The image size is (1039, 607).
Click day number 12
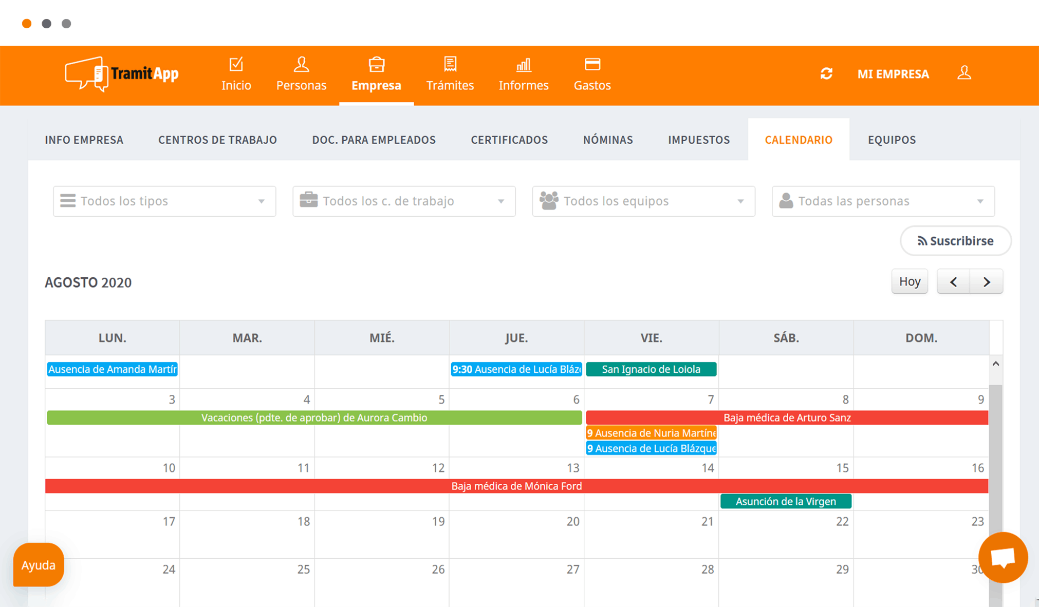(x=438, y=468)
